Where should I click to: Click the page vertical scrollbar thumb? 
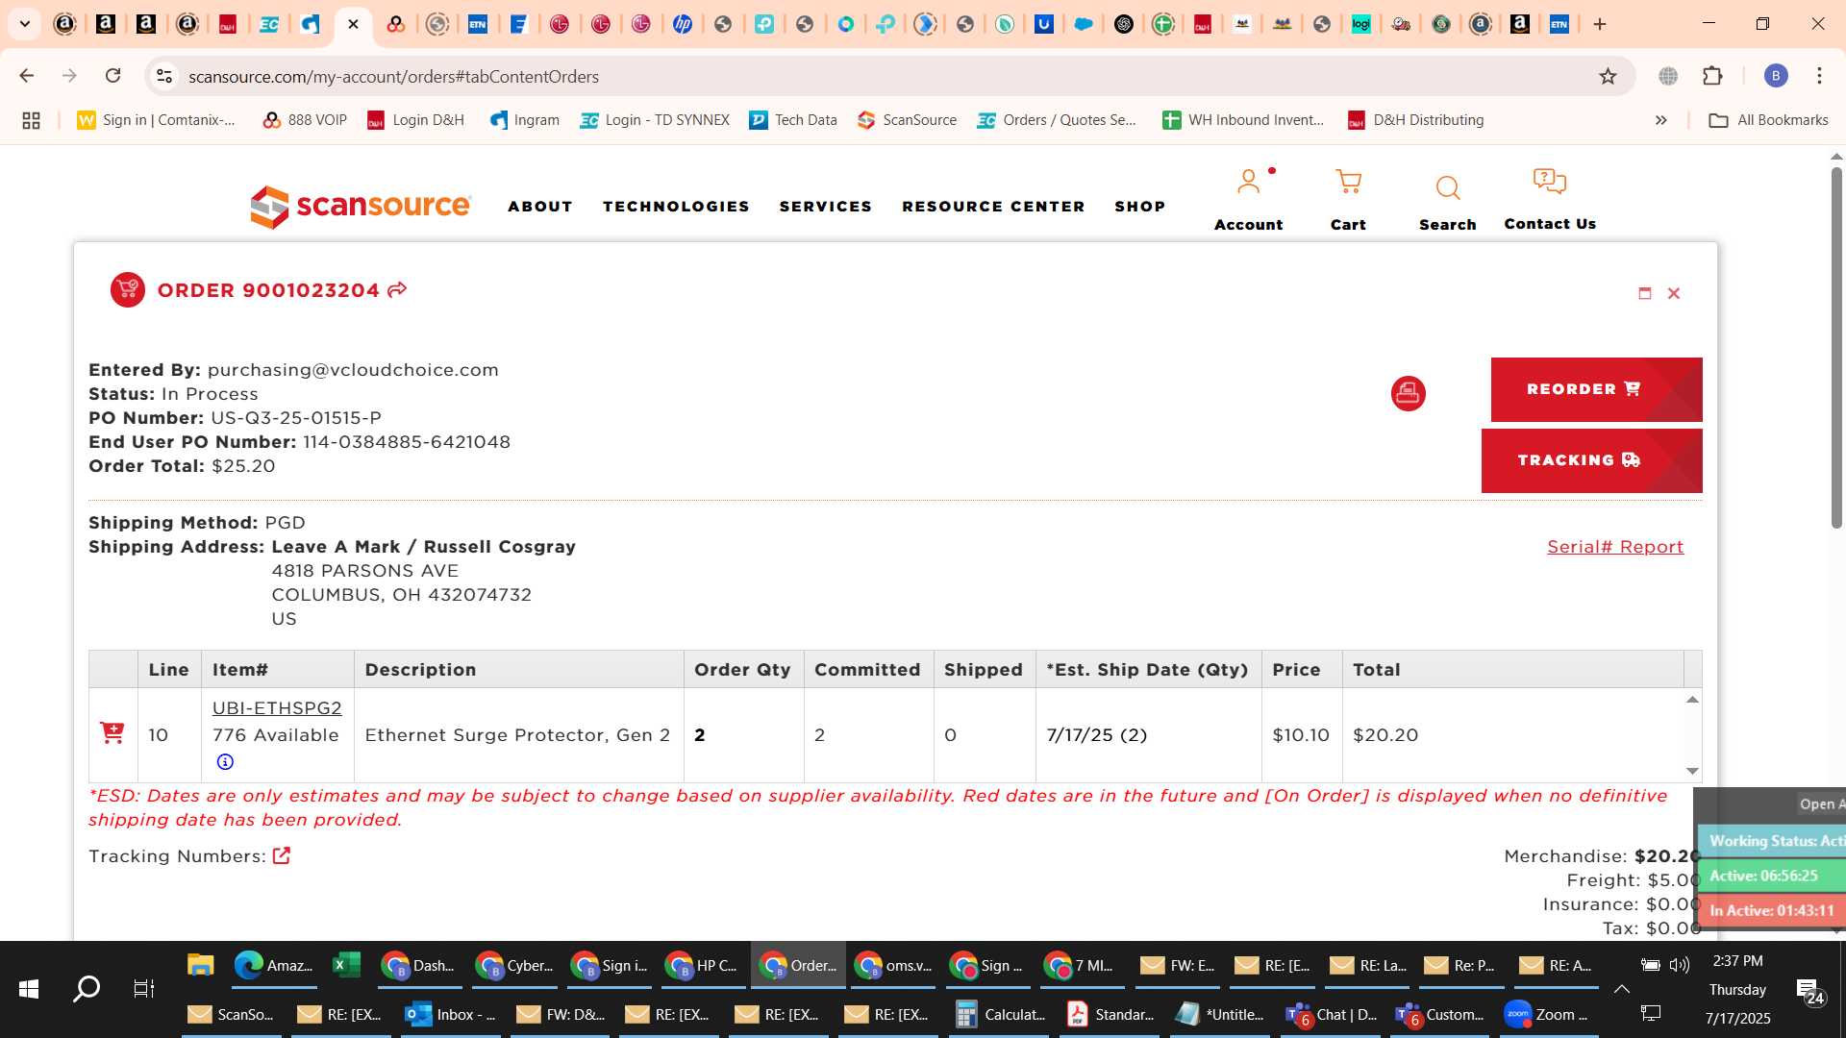pyautogui.click(x=1836, y=346)
